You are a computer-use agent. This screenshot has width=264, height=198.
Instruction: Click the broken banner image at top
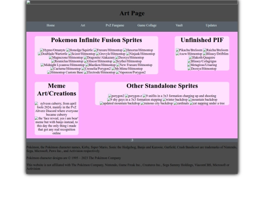pyautogui.click(x=132, y=2)
